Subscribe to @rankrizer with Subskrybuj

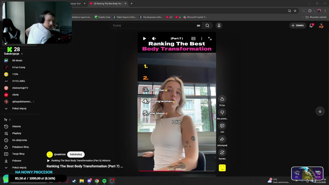76,154
